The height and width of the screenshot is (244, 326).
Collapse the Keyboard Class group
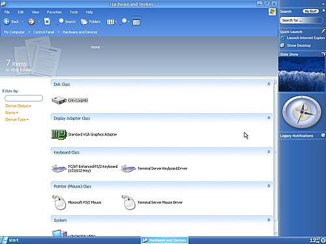[269, 152]
